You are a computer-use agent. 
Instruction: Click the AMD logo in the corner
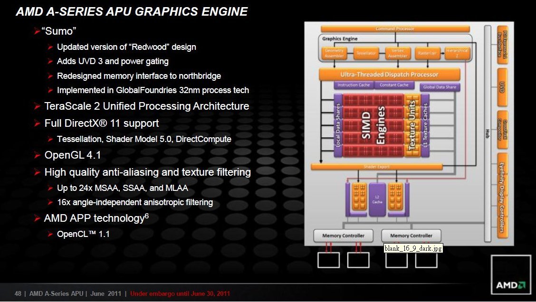[x=511, y=274]
